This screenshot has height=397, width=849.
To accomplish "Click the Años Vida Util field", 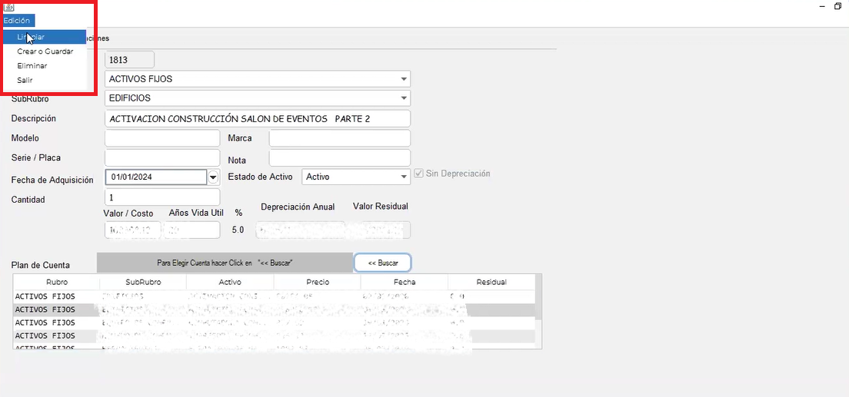I will coord(192,230).
